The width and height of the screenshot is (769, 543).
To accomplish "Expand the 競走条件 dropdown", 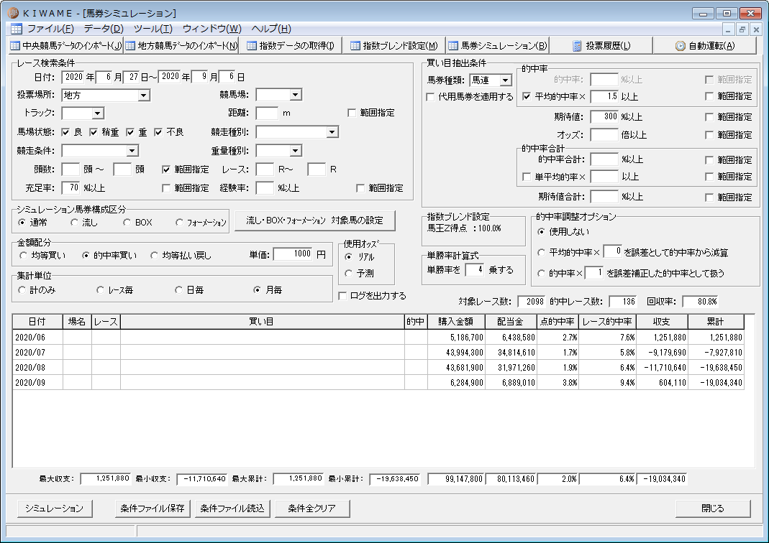I will click(x=132, y=151).
